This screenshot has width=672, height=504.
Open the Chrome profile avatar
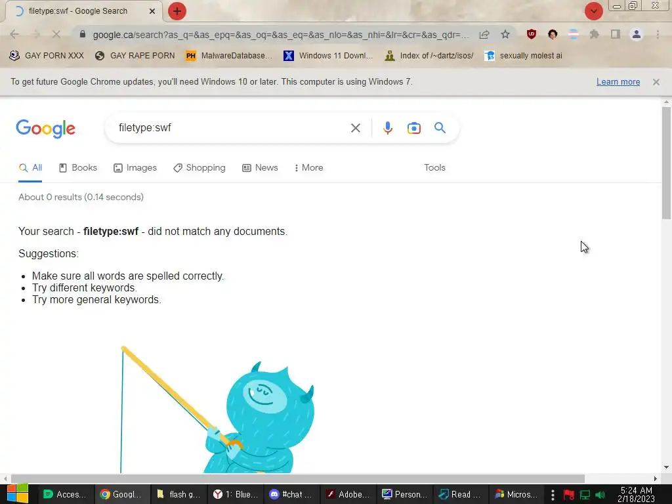pyautogui.click(x=637, y=34)
